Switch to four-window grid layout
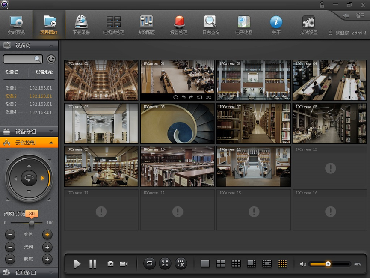Image resolution: width=370 pixels, height=278 pixels. tap(221, 264)
